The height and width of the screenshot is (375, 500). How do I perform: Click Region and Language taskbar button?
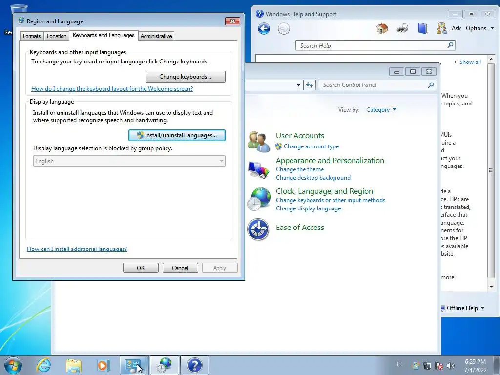(165, 365)
